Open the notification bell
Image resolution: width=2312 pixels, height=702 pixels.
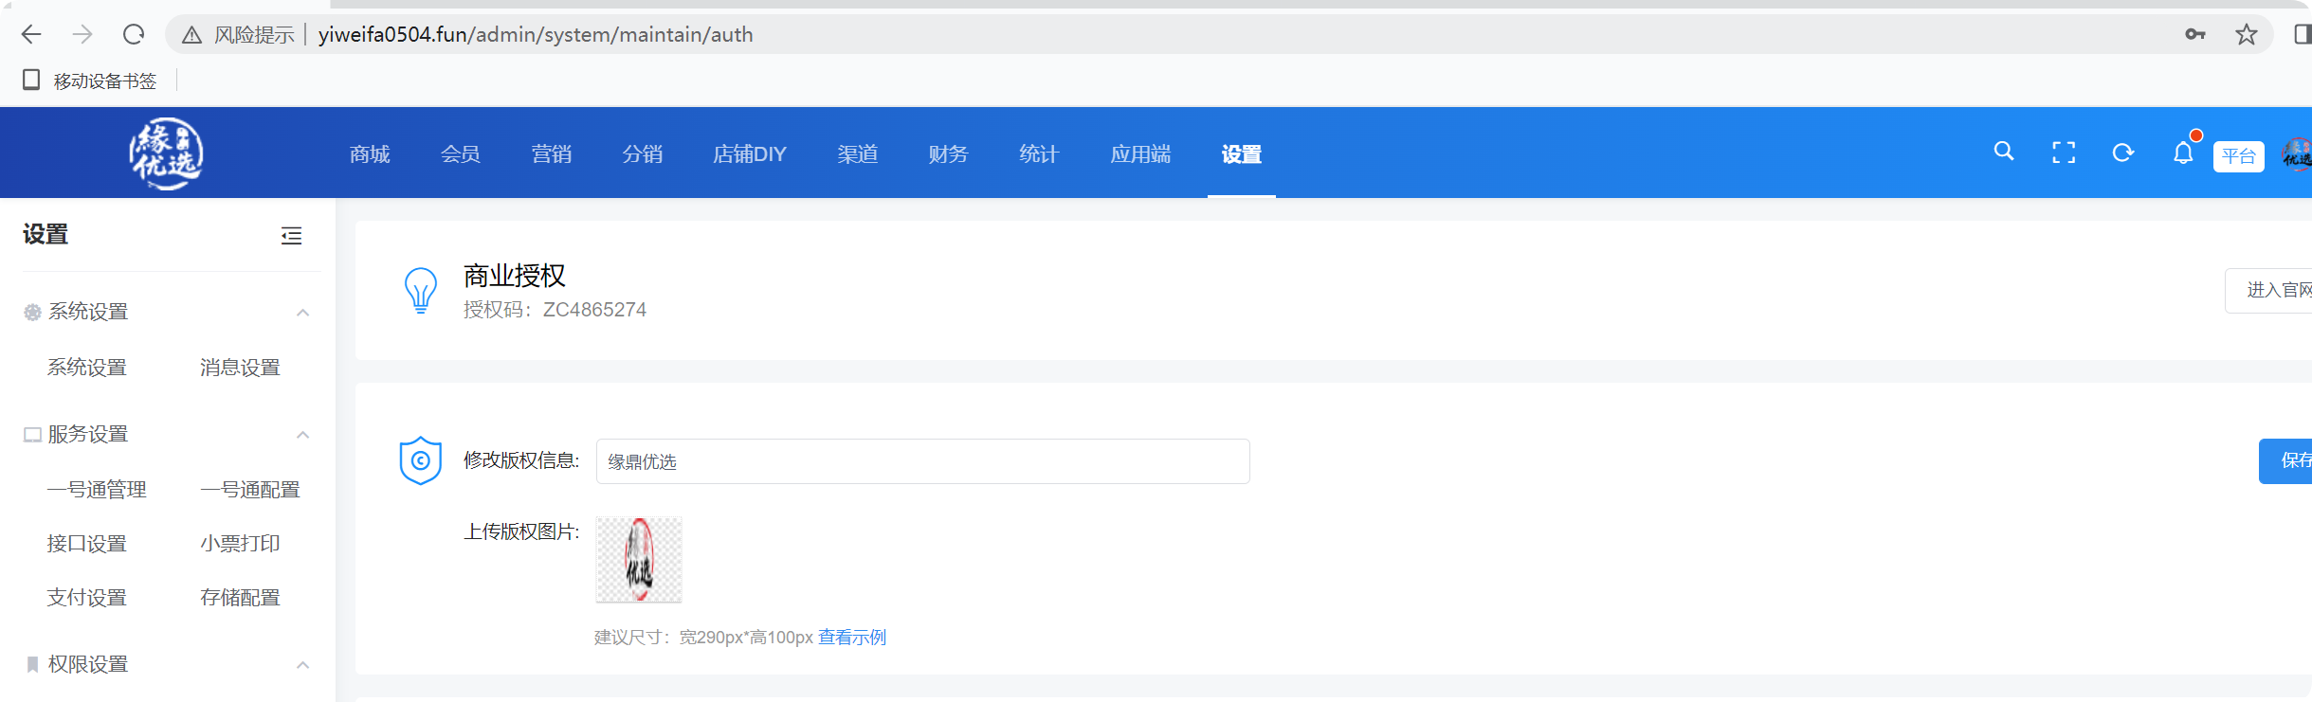tap(2183, 153)
